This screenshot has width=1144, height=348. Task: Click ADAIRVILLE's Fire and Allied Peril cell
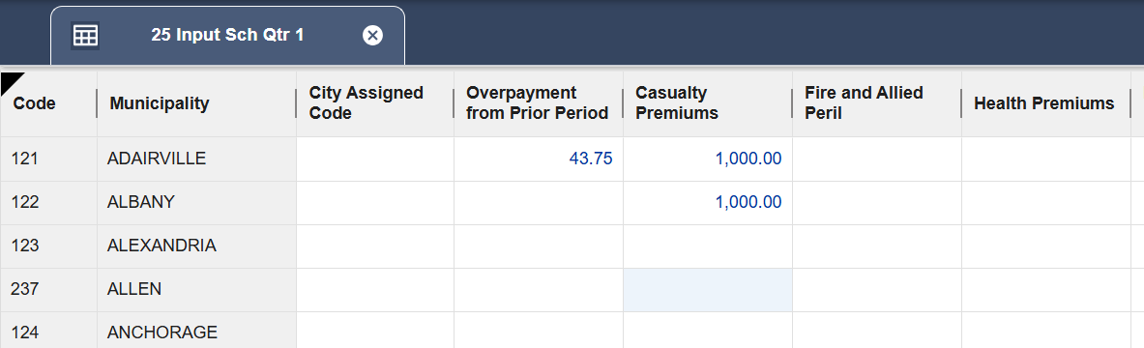click(x=877, y=159)
